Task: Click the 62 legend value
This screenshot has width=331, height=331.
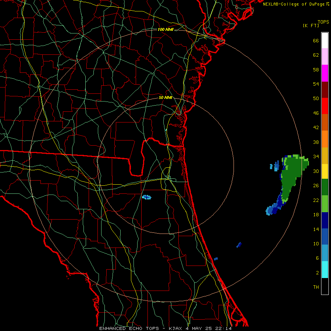Action: pyautogui.click(x=316, y=55)
